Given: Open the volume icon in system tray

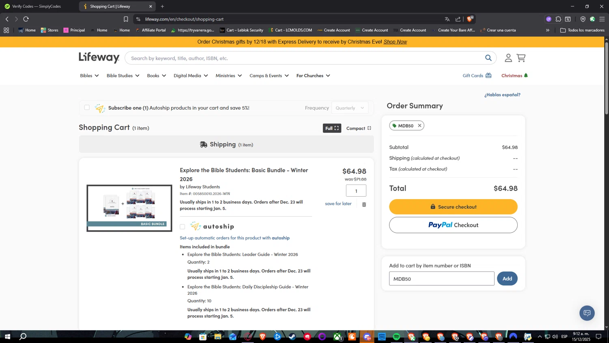Looking at the screenshot, I should 555,336.
